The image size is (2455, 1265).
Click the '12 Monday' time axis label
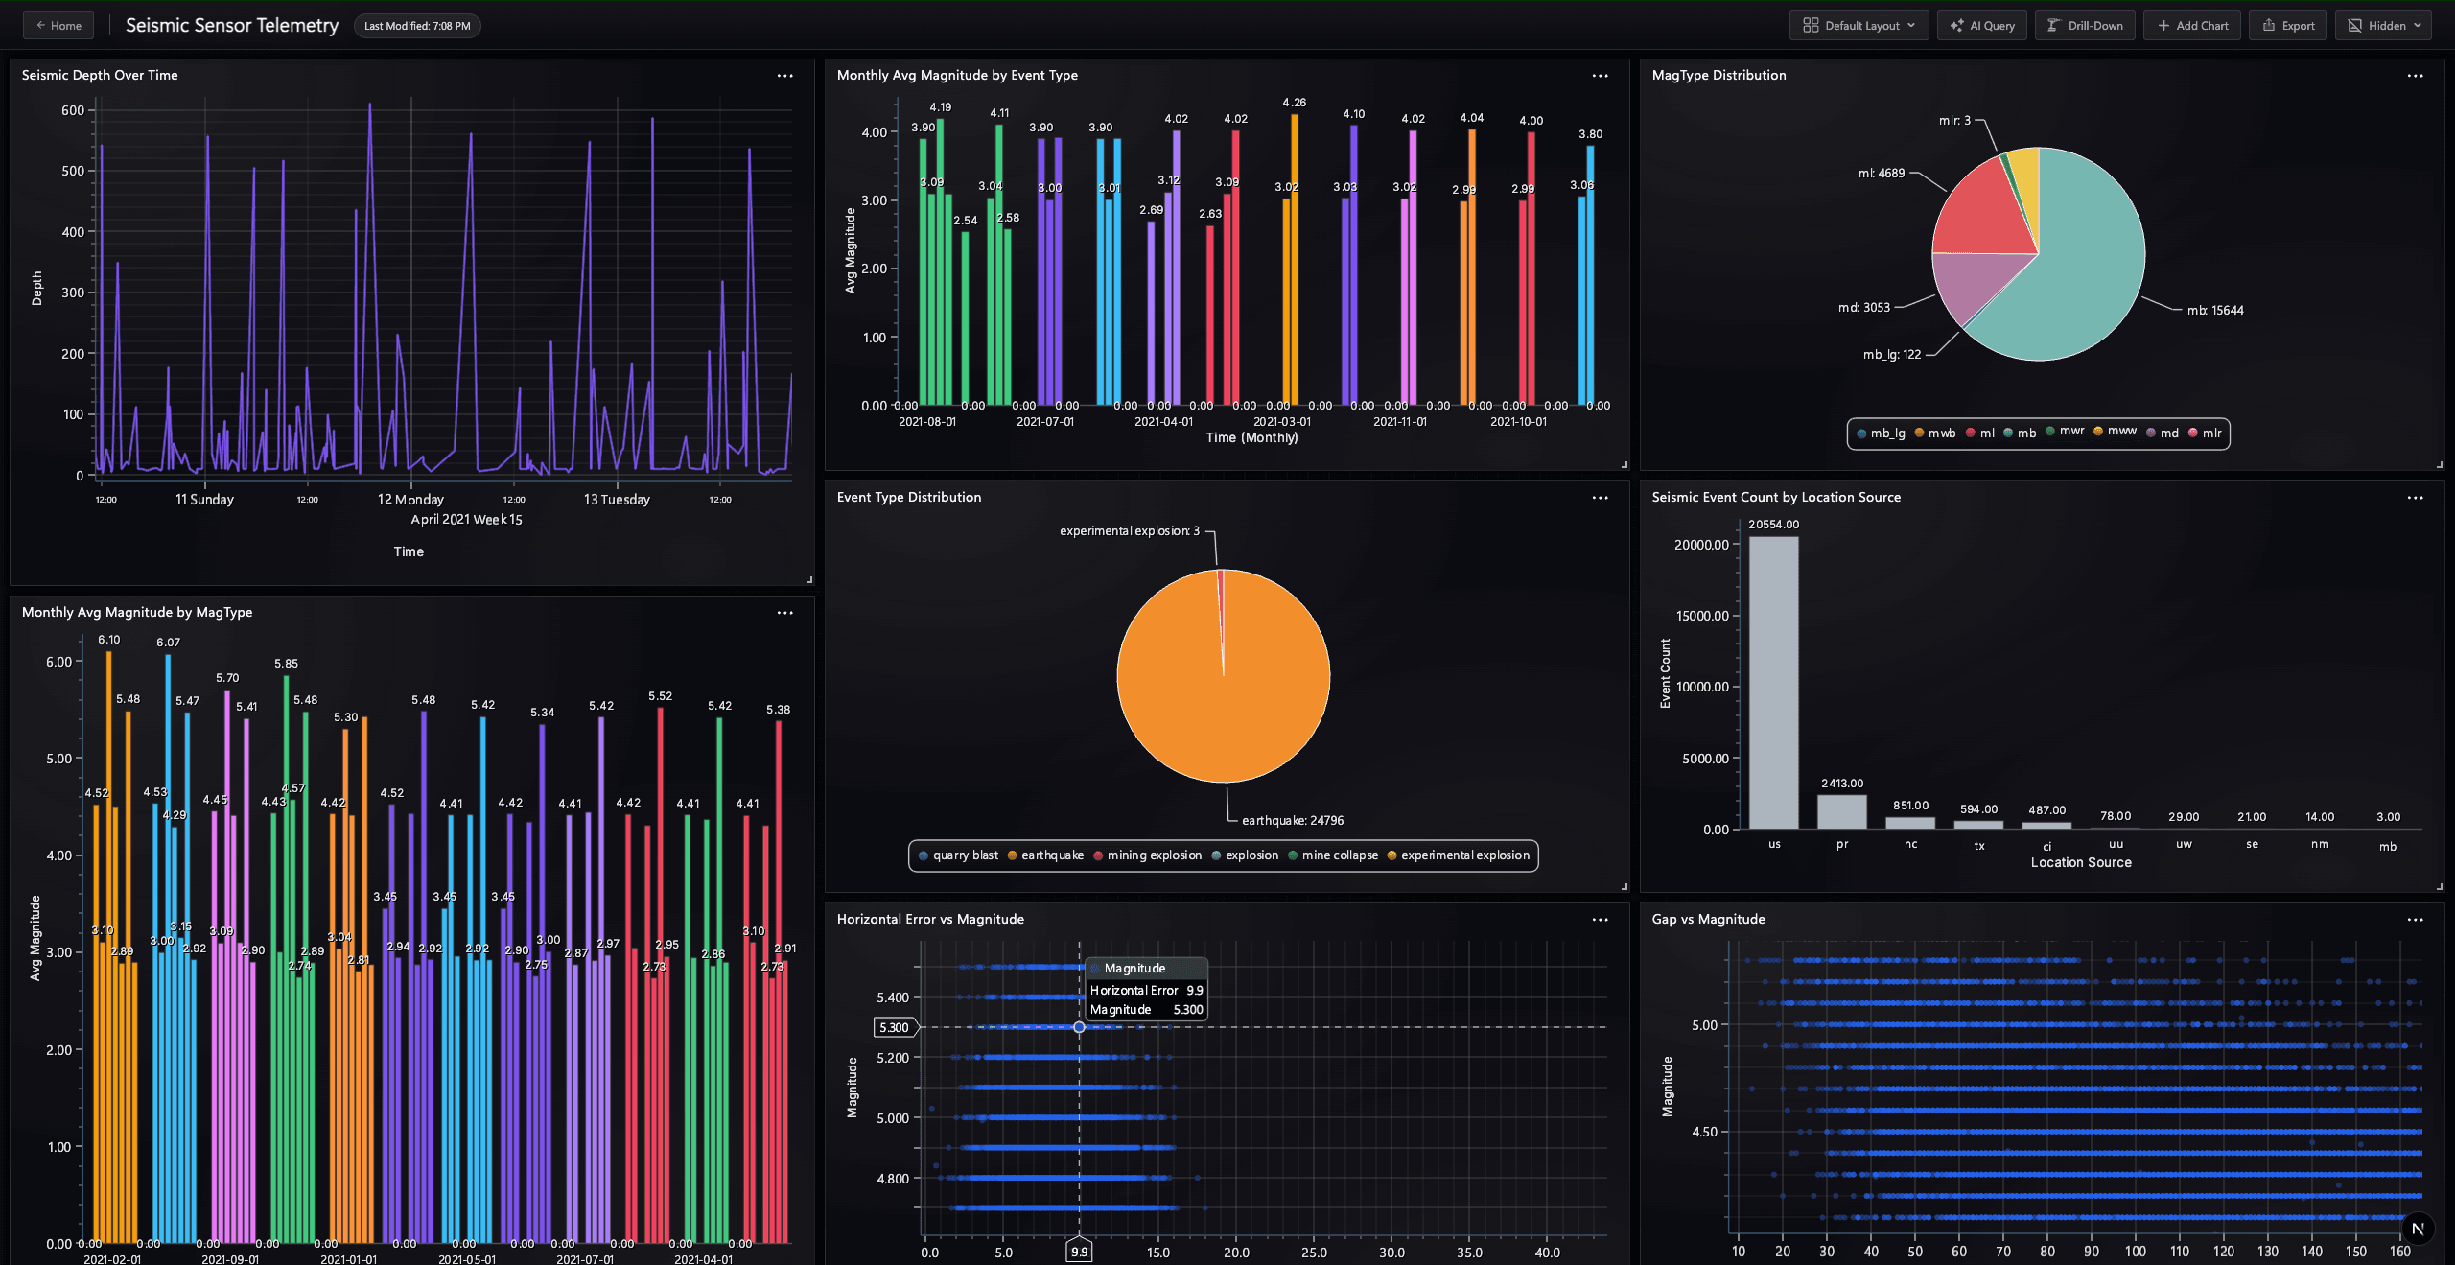(410, 500)
